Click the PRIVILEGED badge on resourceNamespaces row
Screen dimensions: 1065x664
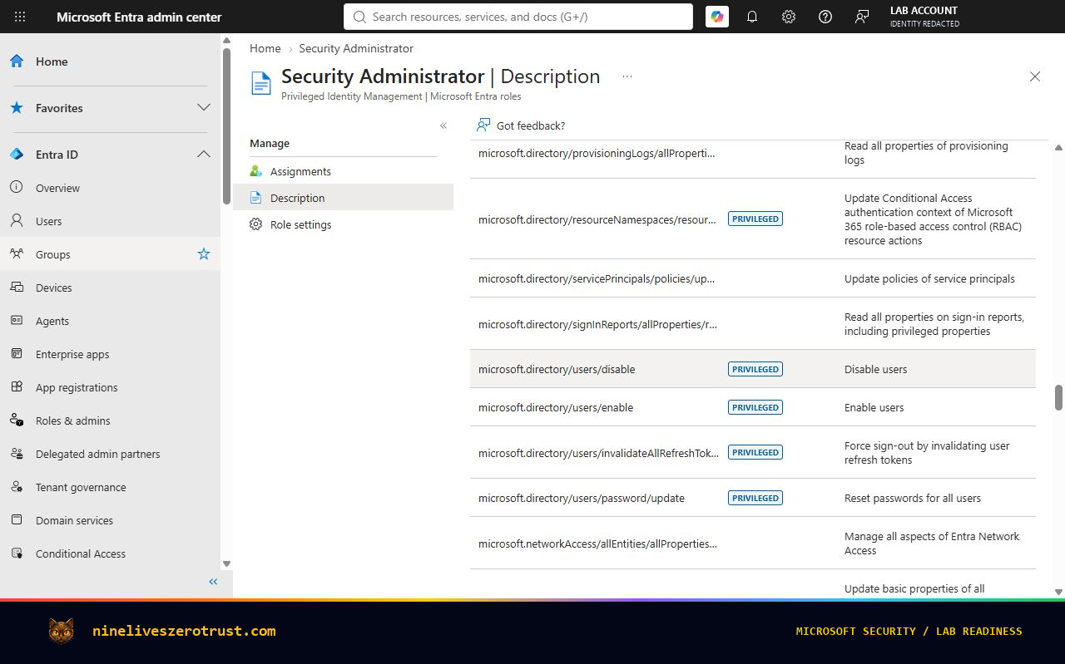pos(755,219)
